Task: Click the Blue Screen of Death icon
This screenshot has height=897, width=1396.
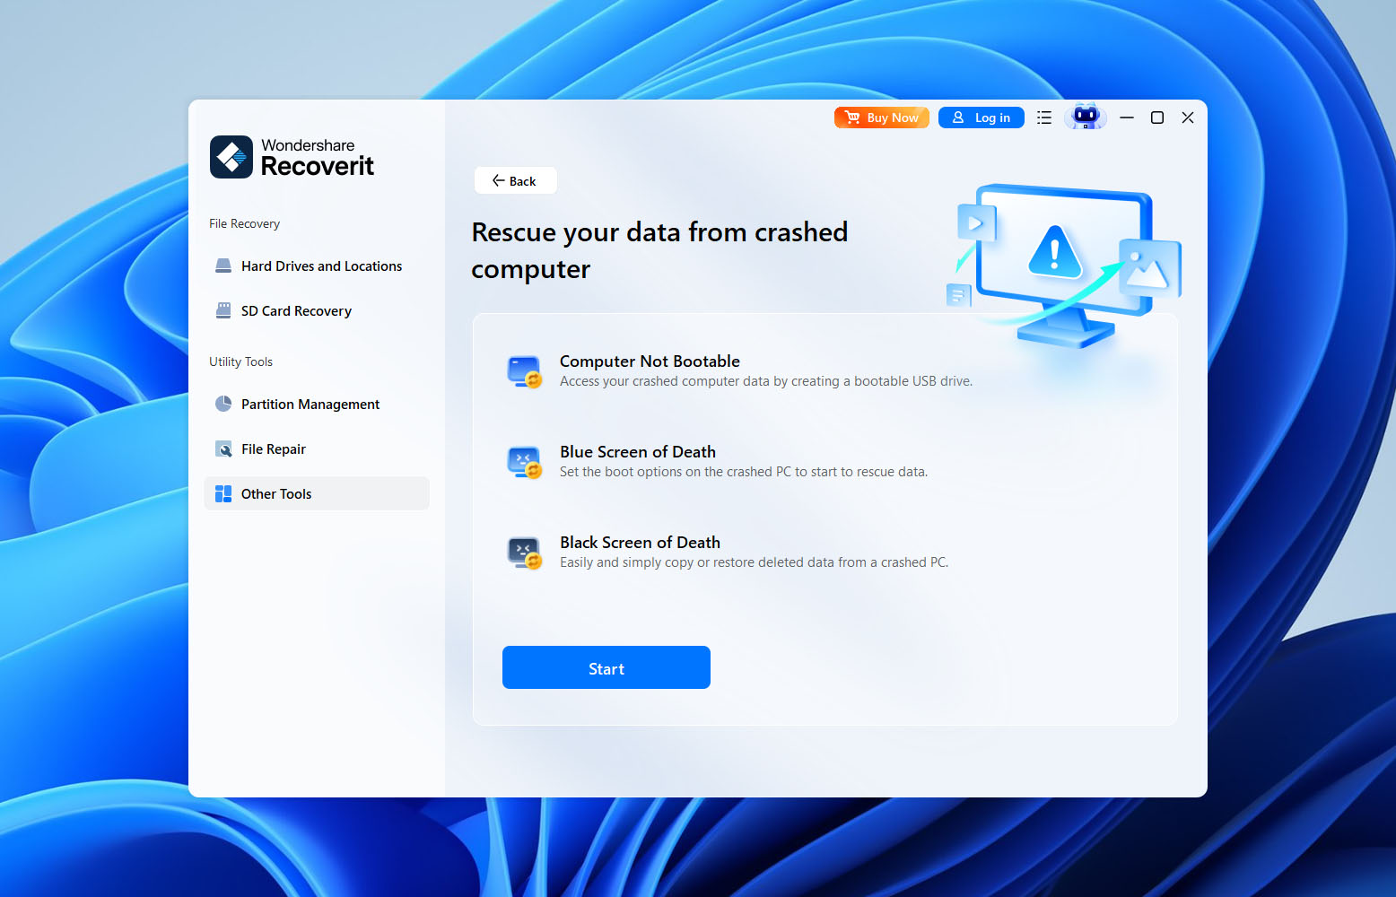Action: click(525, 462)
